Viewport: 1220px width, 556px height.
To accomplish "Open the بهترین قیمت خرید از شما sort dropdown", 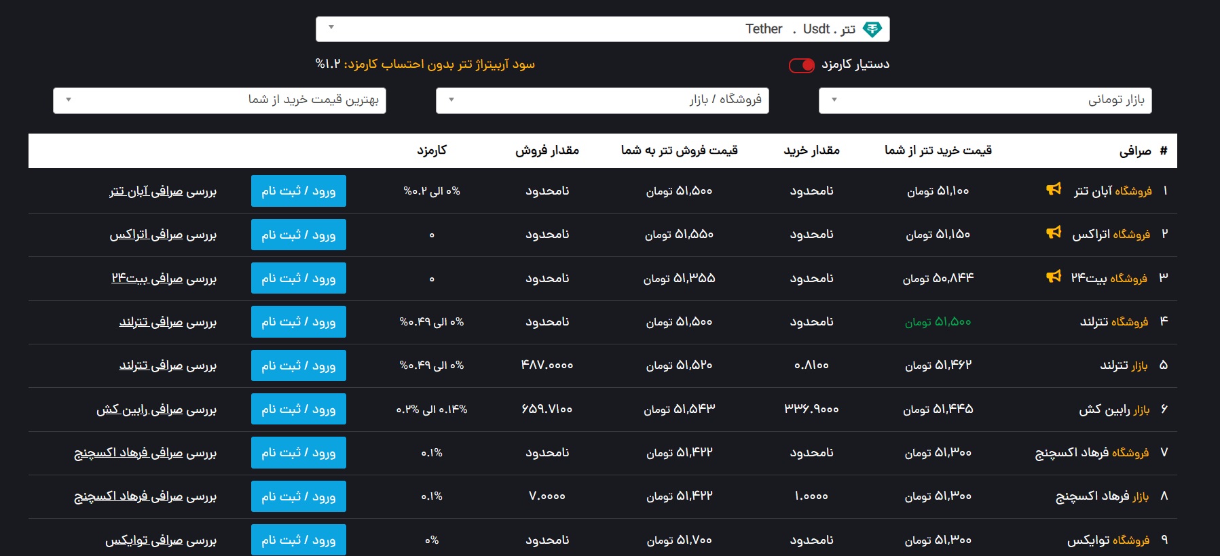I will pos(219,100).
